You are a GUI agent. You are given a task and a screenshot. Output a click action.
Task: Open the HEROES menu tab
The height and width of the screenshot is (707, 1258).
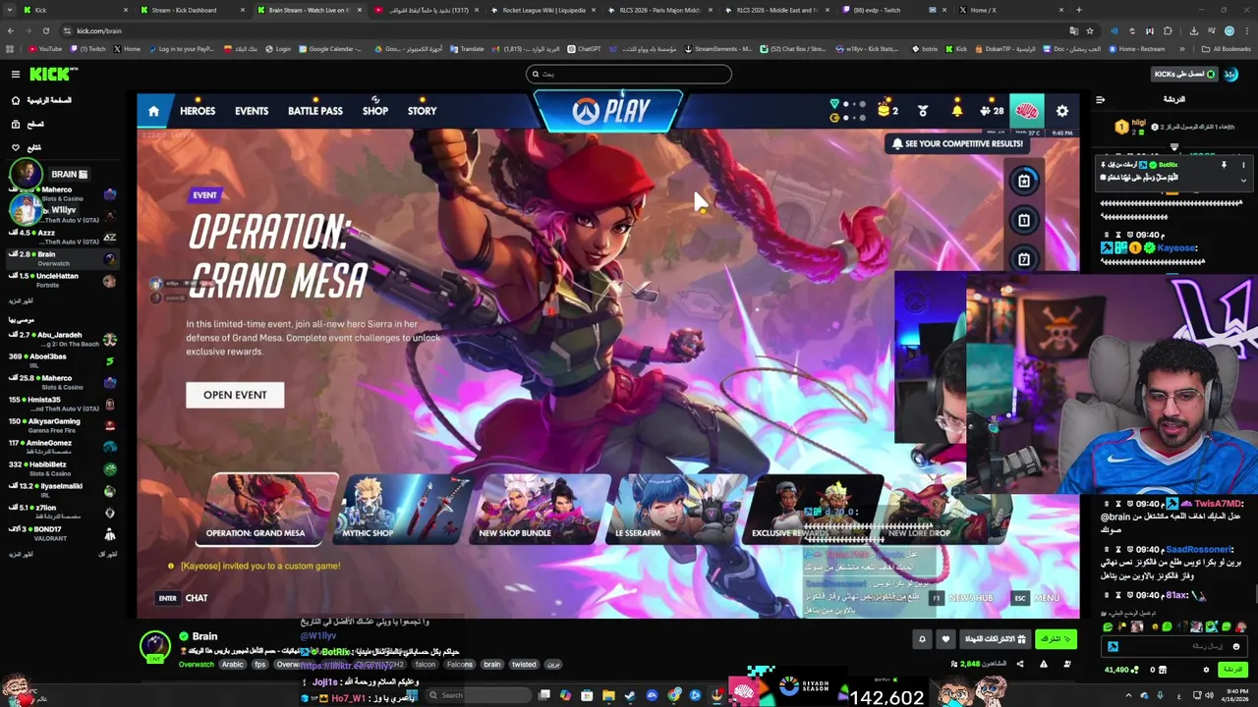(x=198, y=111)
